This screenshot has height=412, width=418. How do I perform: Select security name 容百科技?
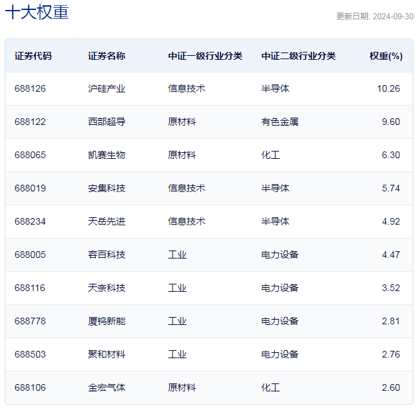coord(106,255)
